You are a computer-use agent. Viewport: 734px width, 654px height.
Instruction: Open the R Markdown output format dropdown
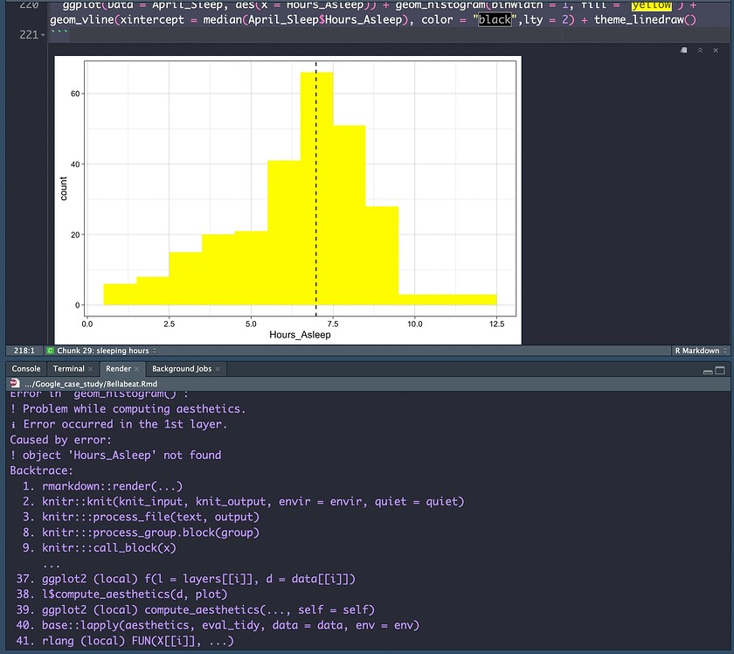[700, 350]
